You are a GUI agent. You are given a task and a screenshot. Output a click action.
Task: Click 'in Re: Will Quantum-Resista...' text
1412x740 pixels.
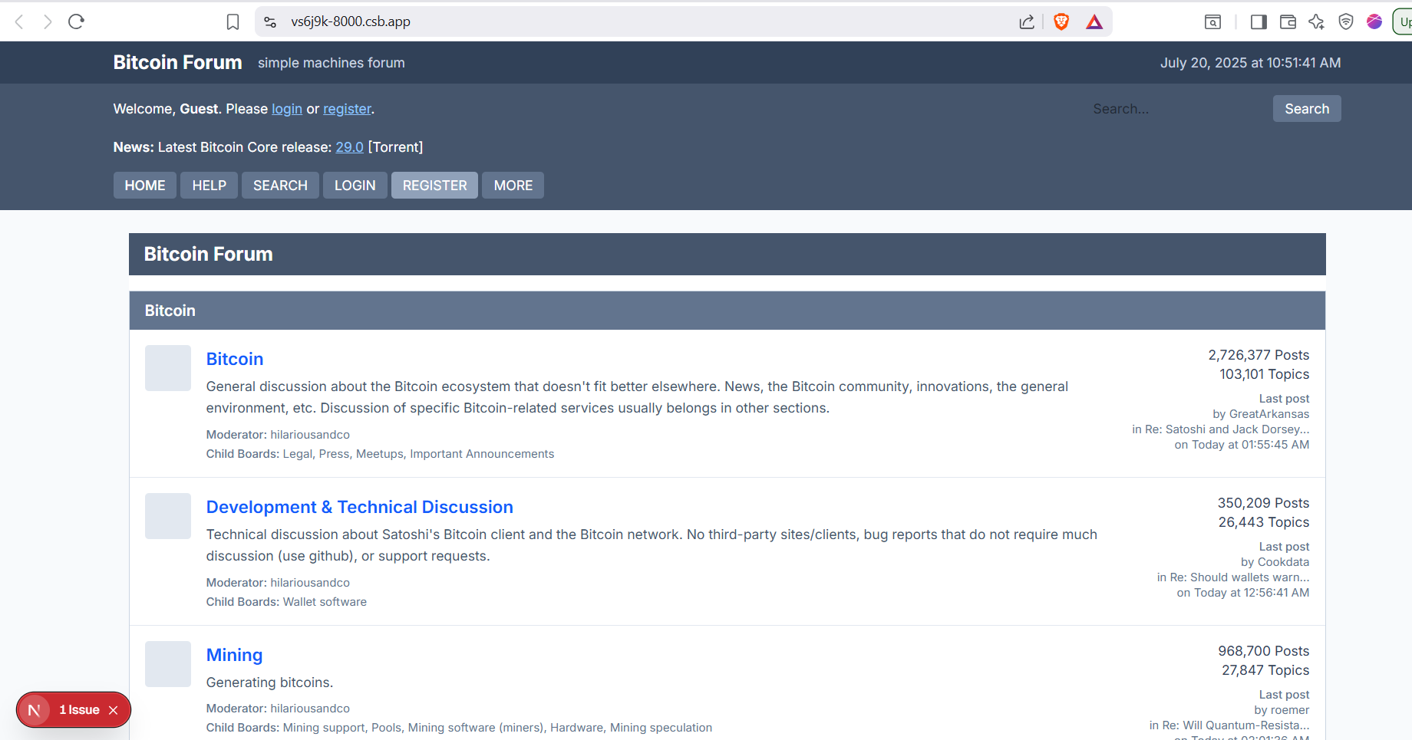click(x=1229, y=725)
